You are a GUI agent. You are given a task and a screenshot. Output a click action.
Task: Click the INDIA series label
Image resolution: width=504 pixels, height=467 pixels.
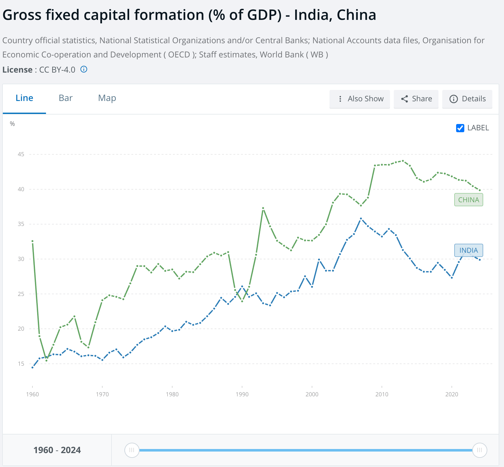click(469, 250)
